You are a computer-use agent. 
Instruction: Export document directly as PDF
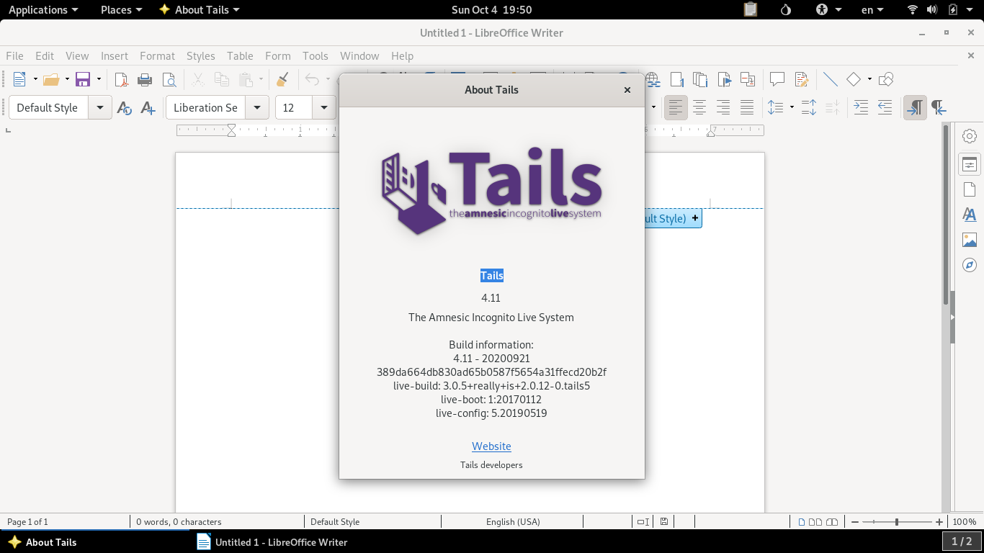pos(122,79)
